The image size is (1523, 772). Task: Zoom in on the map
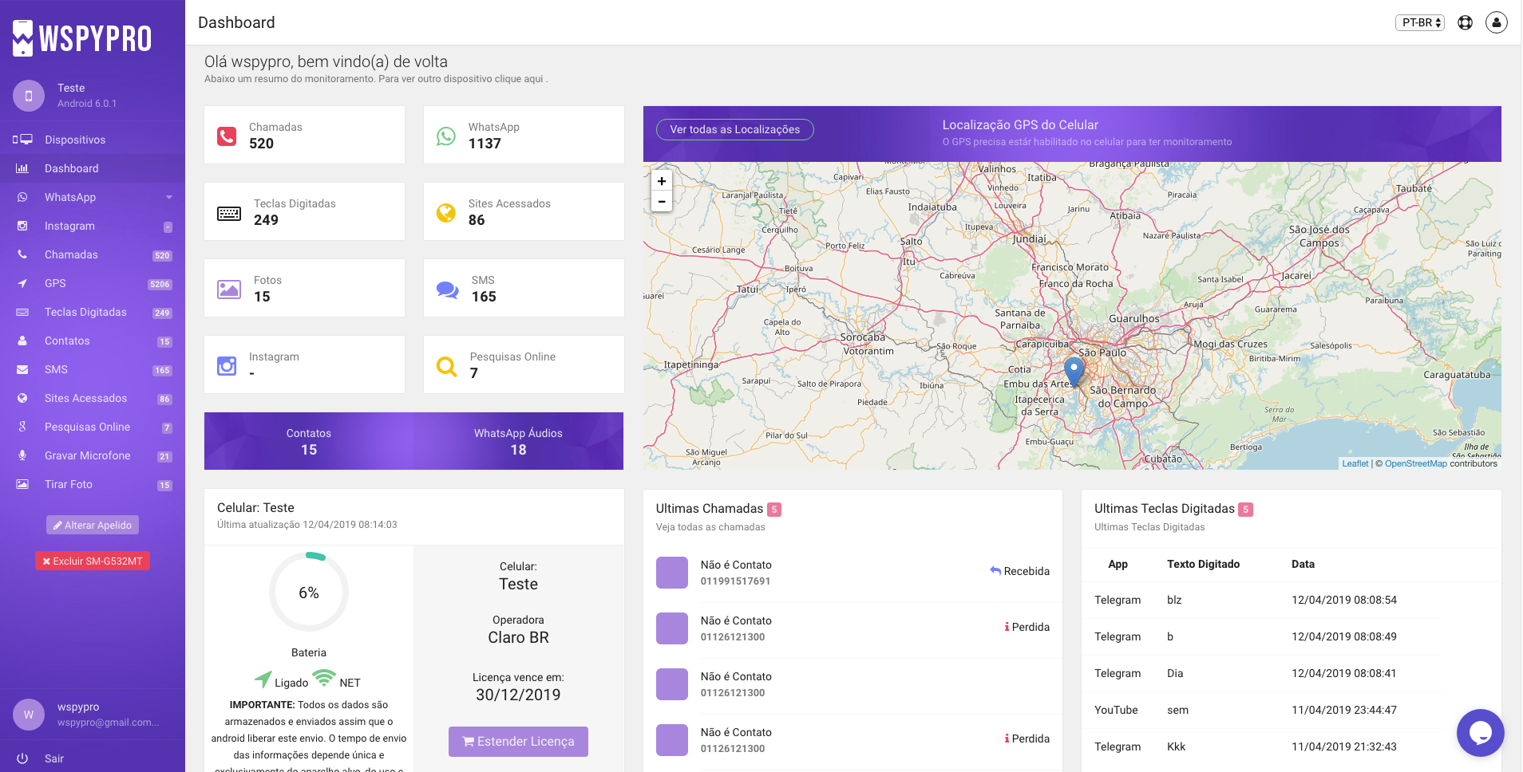(662, 181)
